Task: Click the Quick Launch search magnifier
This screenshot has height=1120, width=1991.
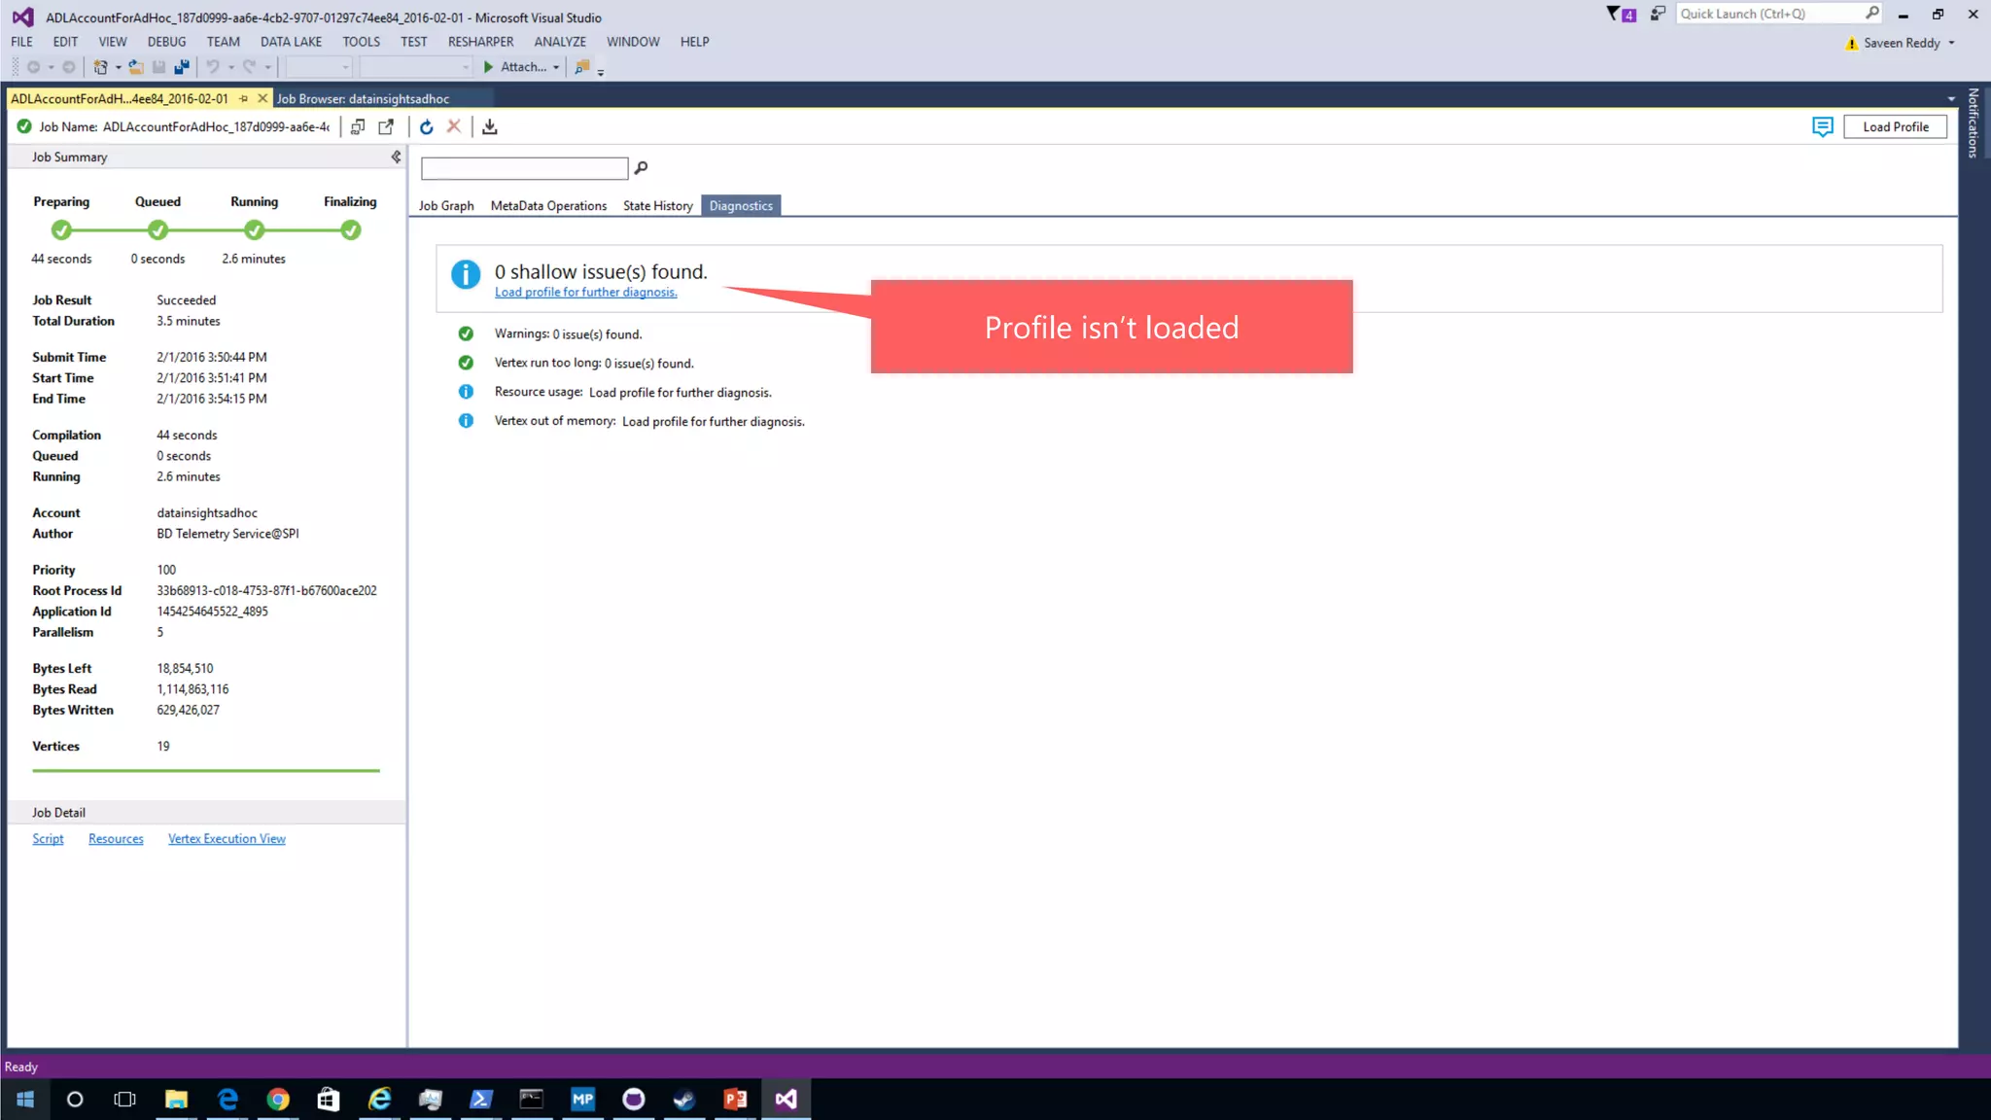Action: click(1871, 14)
